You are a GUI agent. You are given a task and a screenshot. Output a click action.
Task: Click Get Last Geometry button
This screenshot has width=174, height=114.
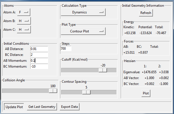[x=42, y=107]
